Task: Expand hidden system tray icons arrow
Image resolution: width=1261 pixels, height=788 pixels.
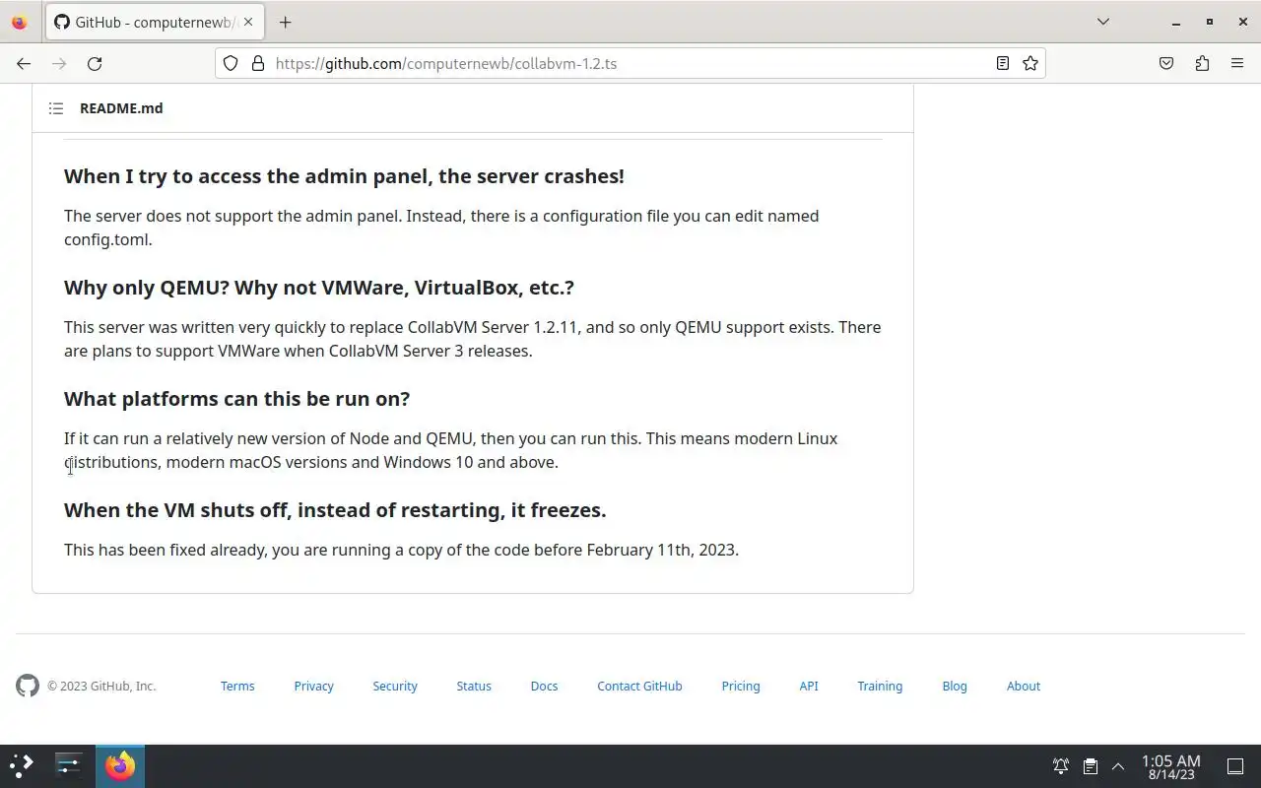Action: click(x=1118, y=765)
